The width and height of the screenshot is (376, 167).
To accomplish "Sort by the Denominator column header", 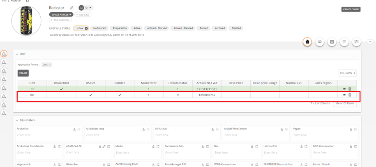I will point(178,83).
